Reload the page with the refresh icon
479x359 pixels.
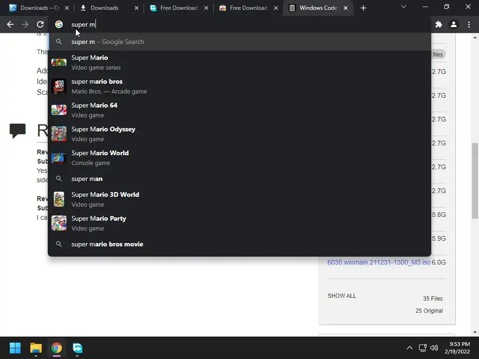tap(40, 24)
